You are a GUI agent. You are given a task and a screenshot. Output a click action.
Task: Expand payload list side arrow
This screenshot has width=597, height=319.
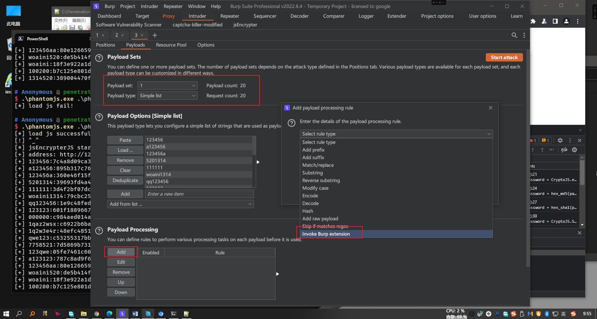pyautogui.click(x=258, y=162)
